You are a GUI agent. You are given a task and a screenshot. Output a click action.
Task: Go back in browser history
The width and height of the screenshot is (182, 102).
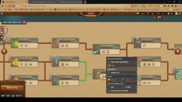tap(3, 6)
